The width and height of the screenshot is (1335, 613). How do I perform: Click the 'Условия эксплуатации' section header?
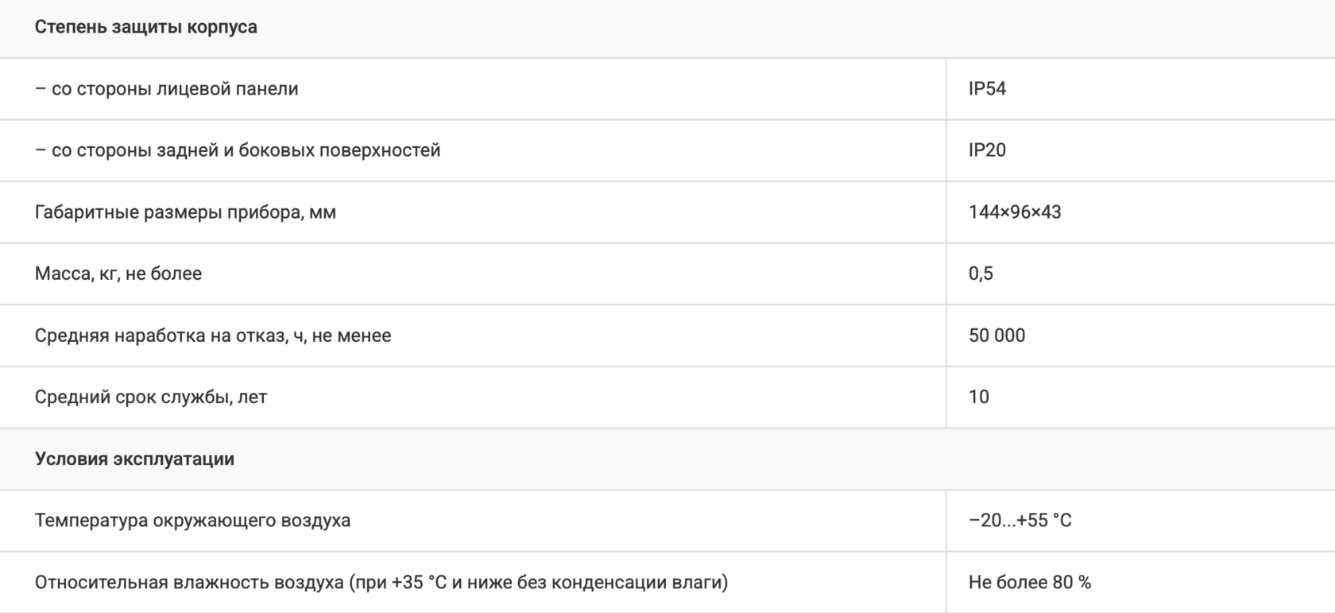point(134,460)
